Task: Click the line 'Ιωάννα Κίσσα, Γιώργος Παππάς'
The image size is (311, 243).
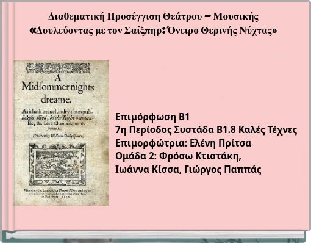Action: tap(188, 170)
